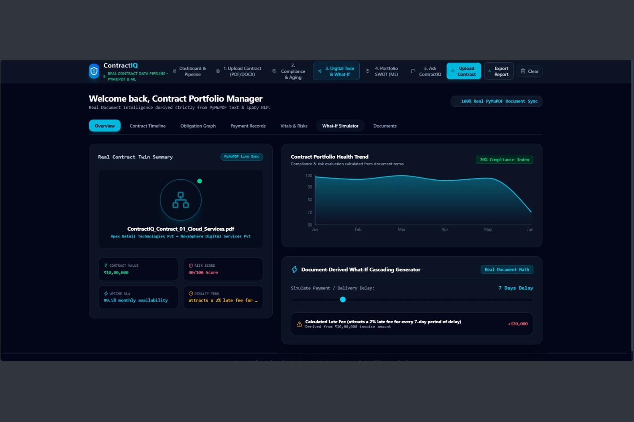This screenshot has width=634, height=422.
Task: Click the delay slider handle
Action: (343, 300)
